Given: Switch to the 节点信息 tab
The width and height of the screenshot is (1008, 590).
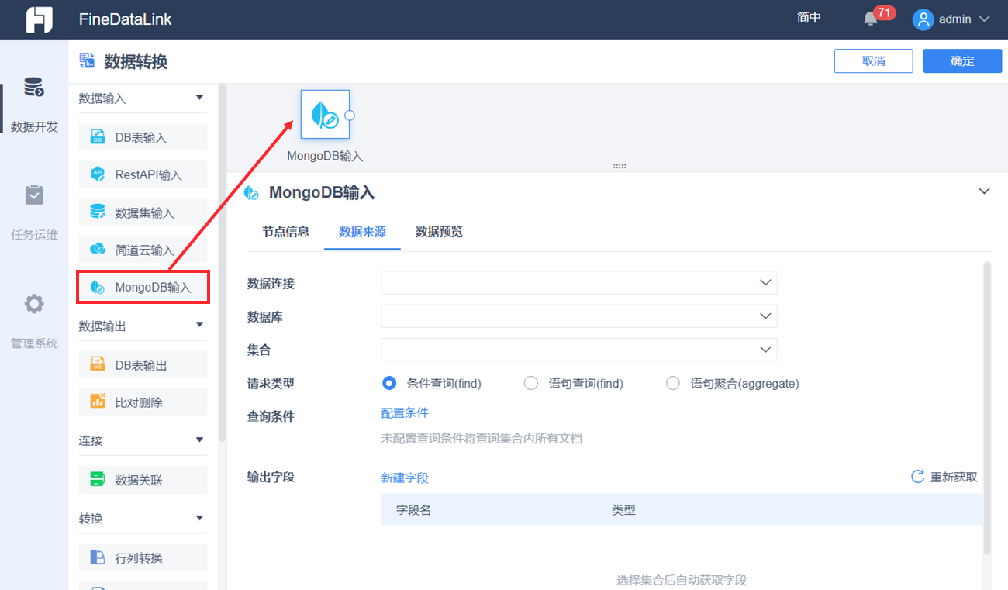Looking at the screenshot, I should (285, 231).
